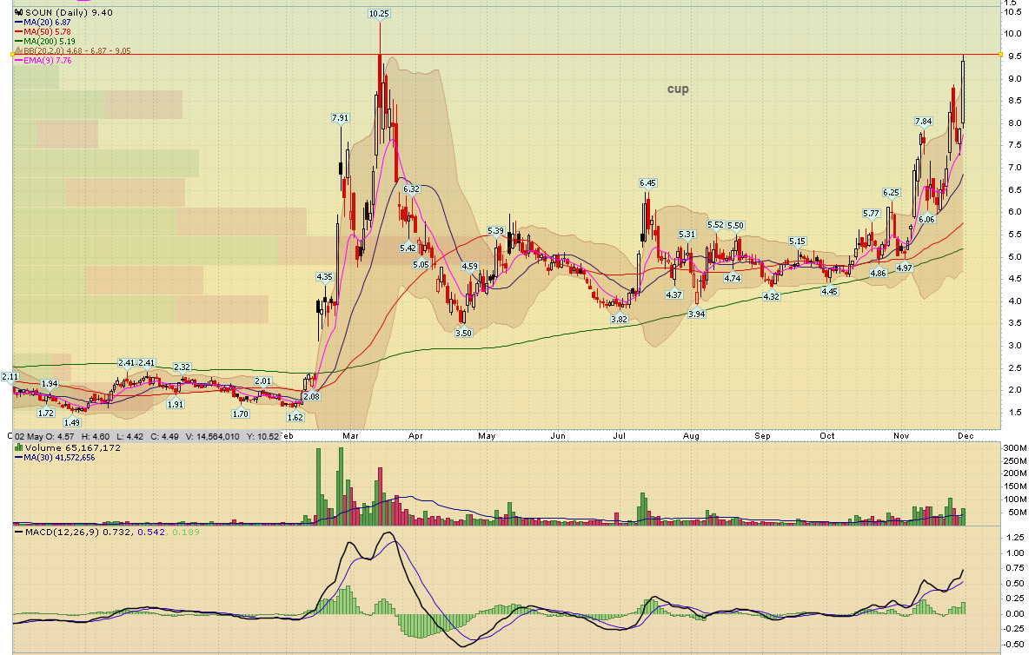Click the 7.84 November price label
Viewport: 1035px width, 655px height.
(x=923, y=121)
